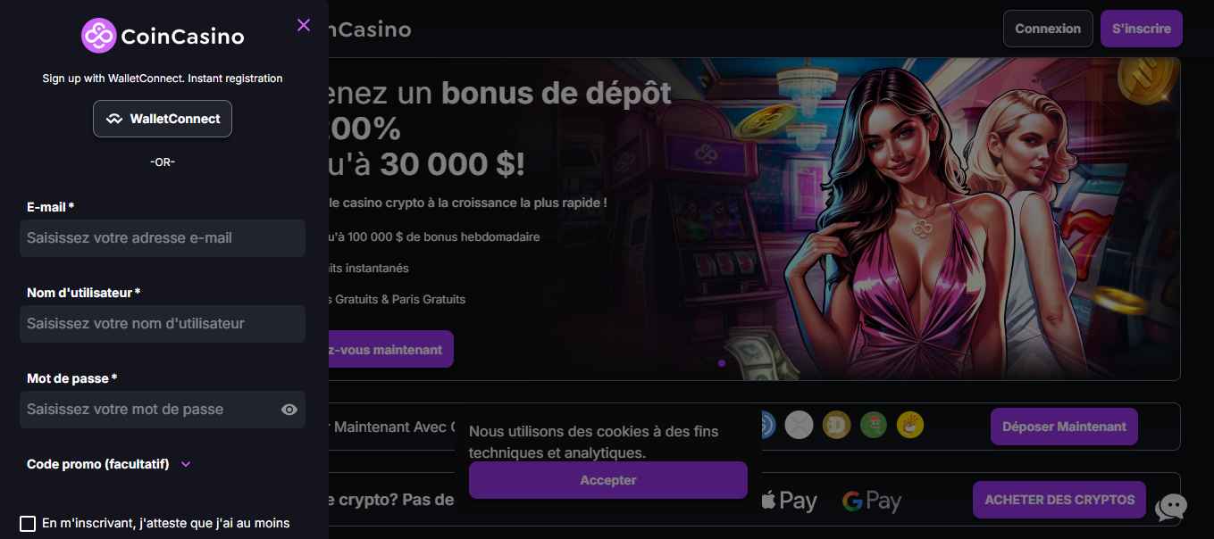The image size is (1214, 539).
Task: Show the password with the eye icon
Action: click(x=289, y=410)
